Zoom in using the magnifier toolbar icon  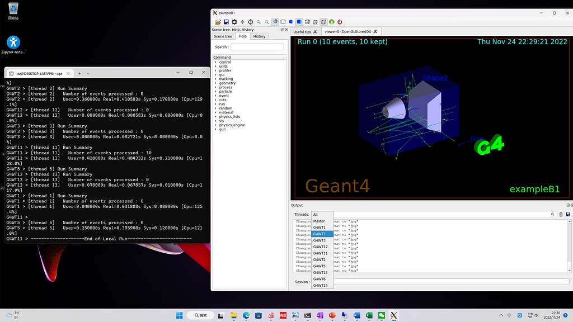267,22
